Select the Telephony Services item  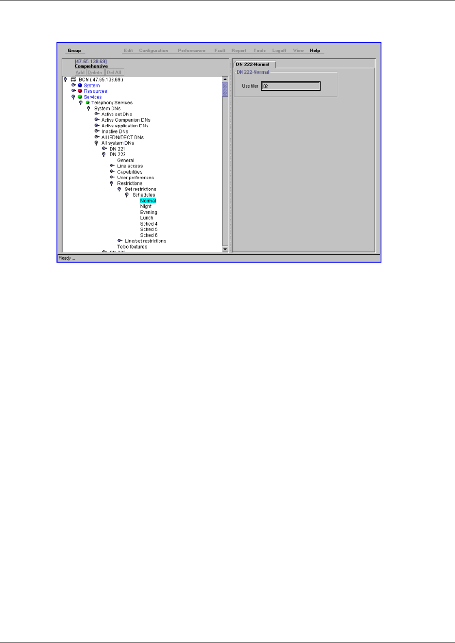[x=112, y=103]
